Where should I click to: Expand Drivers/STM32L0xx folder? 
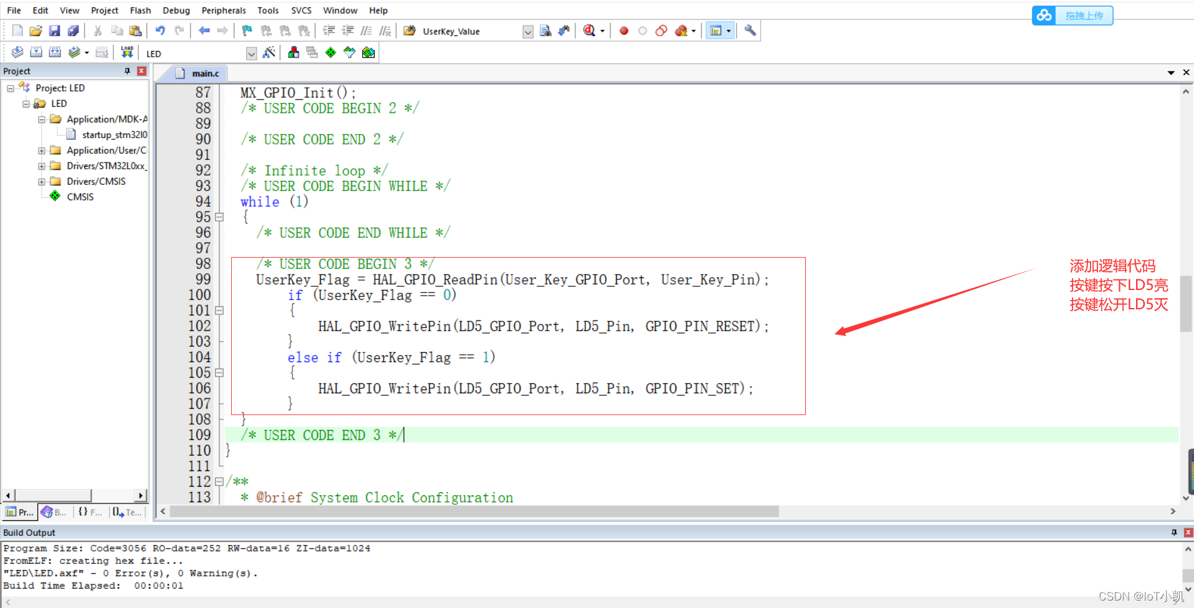42,166
